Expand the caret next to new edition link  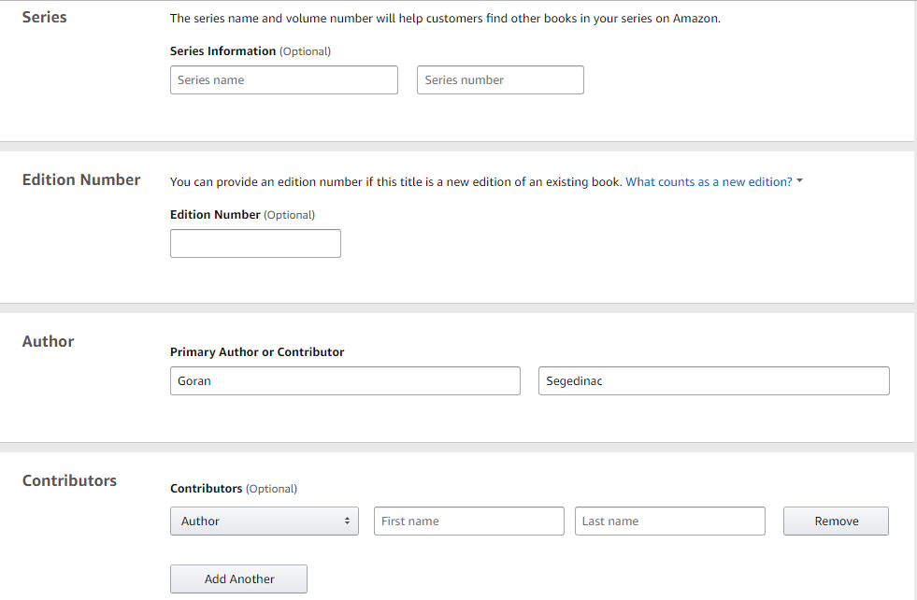800,181
